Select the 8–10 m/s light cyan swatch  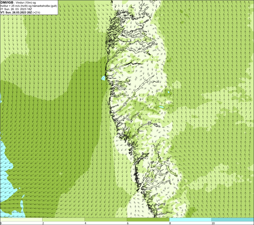[190, 219]
